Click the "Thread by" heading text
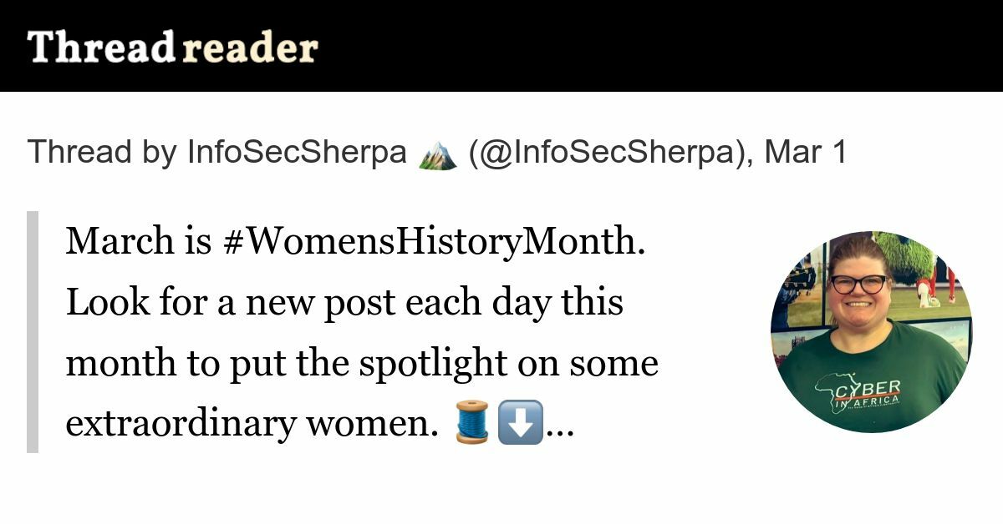The image size is (1003, 524). [102, 154]
